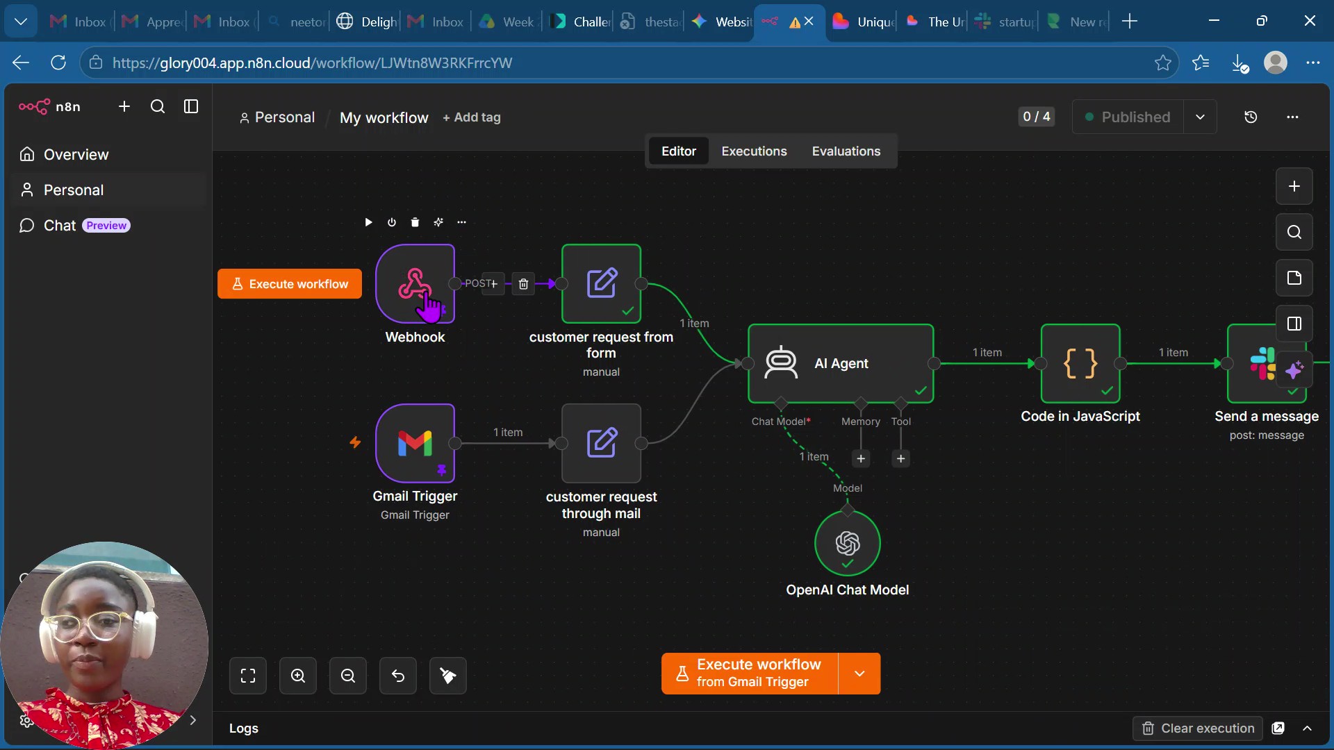Open the create new plus button in sidebar
This screenshot has width=1334, height=750.
coord(124,106)
